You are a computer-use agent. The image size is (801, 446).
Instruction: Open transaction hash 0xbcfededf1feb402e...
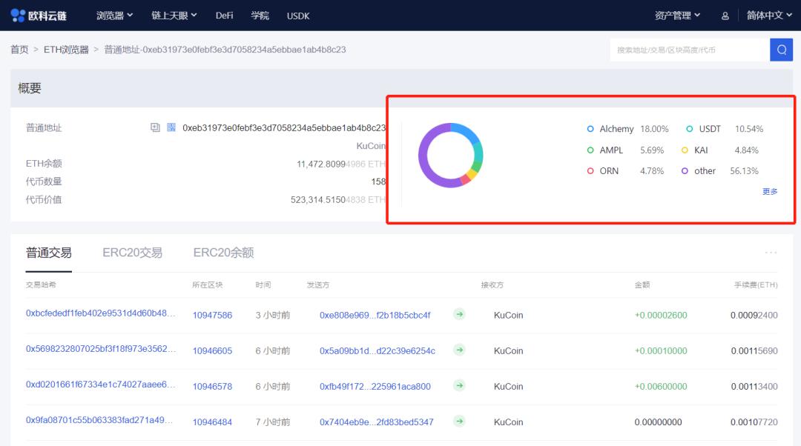pyautogui.click(x=101, y=313)
